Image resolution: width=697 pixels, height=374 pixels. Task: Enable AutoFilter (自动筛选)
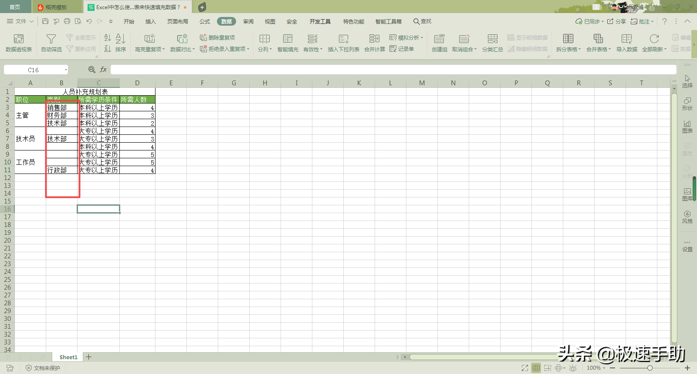tap(51, 43)
